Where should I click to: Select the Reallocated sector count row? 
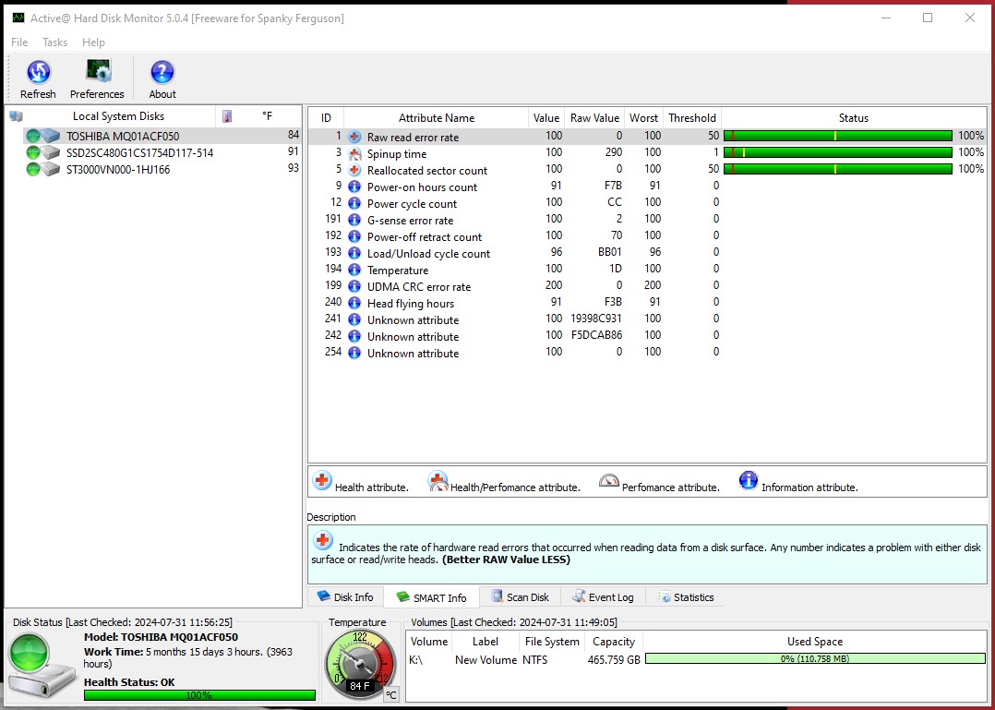click(418, 170)
